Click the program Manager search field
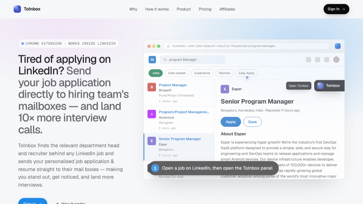 point(193,59)
